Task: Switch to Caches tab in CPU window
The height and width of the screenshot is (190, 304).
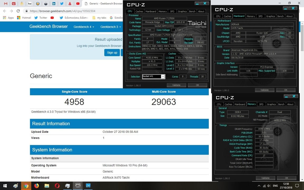Action: click(x=139, y=11)
